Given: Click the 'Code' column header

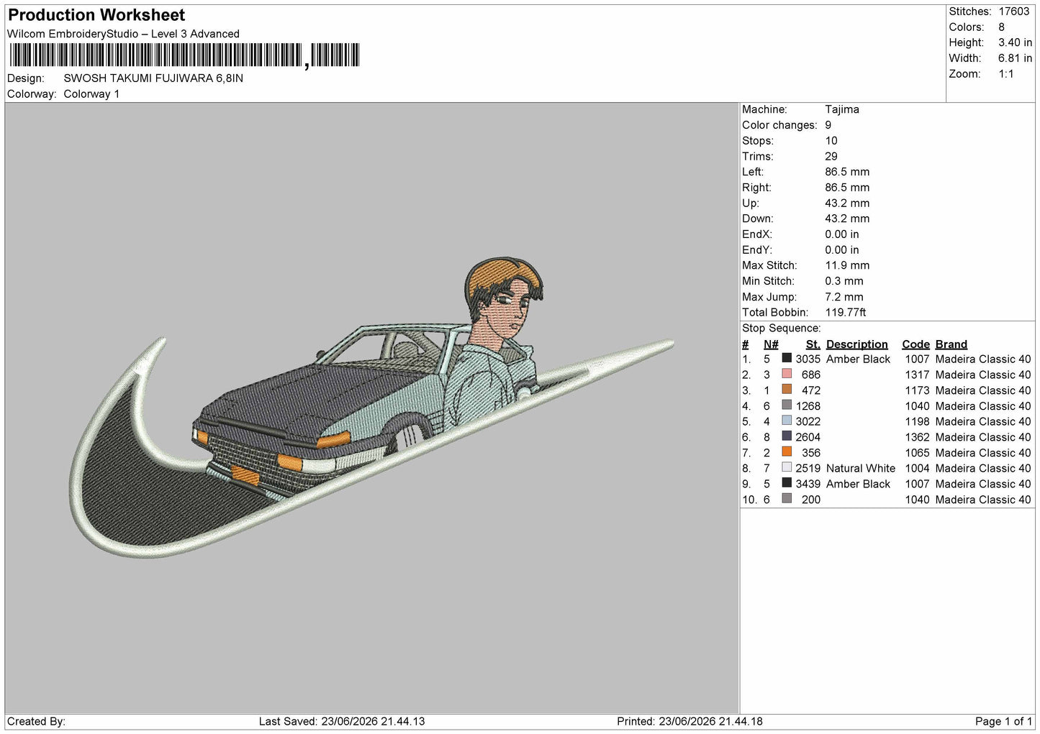Looking at the screenshot, I should click(915, 344).
